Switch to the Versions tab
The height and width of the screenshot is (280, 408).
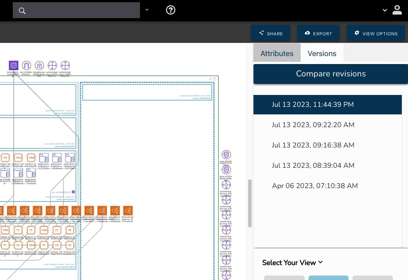pos(322,53)
